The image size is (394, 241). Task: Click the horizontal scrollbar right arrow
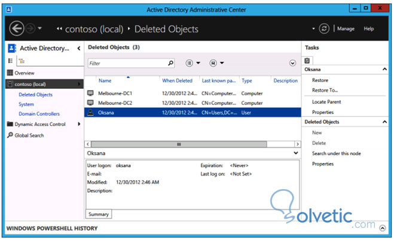(x=298, y=144)
